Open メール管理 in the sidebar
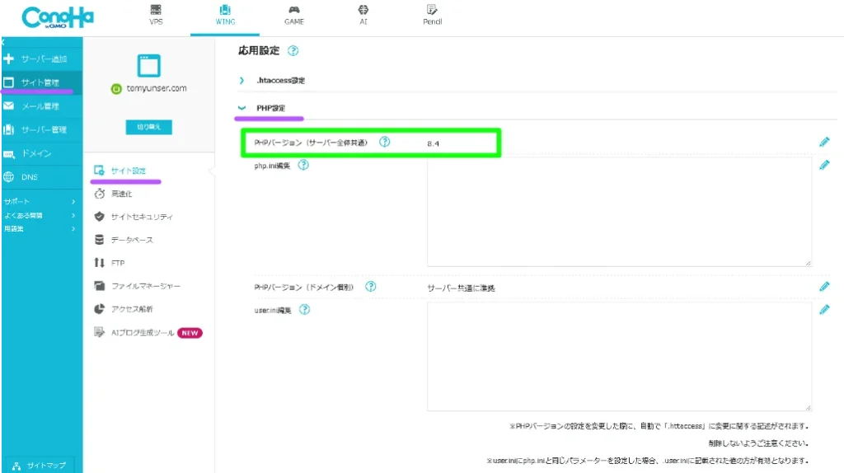844x473 pixels. point(42,106)
